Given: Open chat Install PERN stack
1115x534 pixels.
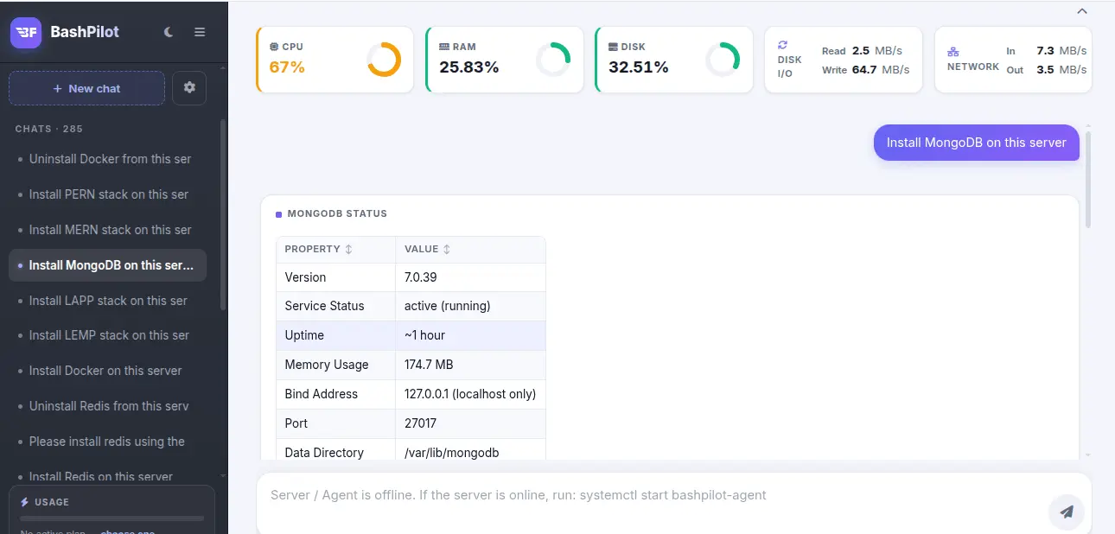Looking at the screenshot, I should tap(107, 194).
